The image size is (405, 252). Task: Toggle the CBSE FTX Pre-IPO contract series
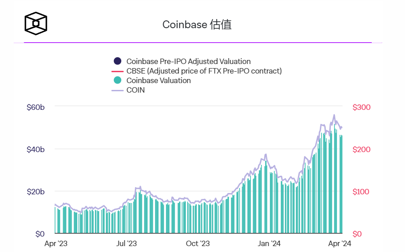[x=204, y=71]
